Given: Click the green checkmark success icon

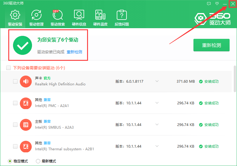Looking at the screenshot, I should pyautogui.click(x=23, y=45).
